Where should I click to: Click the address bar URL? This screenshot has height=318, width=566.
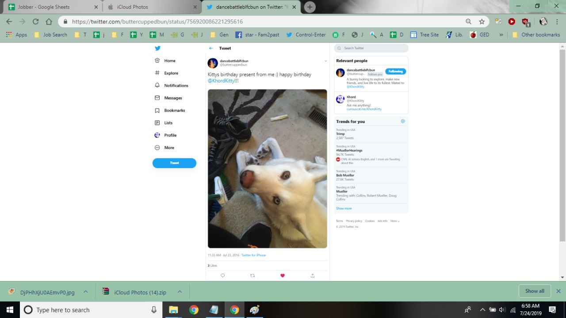click(x=157, y=21)
